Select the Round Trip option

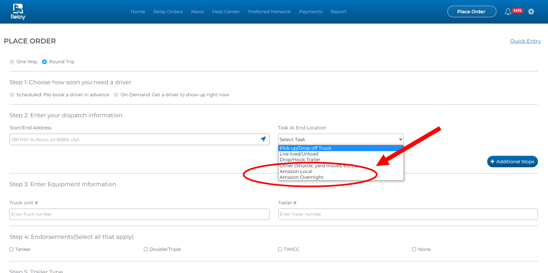(44, 62)
